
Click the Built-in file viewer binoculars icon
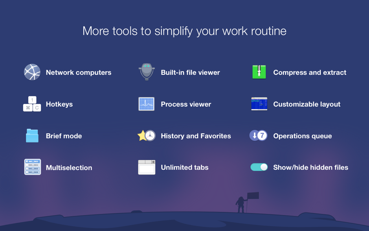click(147, 72)
